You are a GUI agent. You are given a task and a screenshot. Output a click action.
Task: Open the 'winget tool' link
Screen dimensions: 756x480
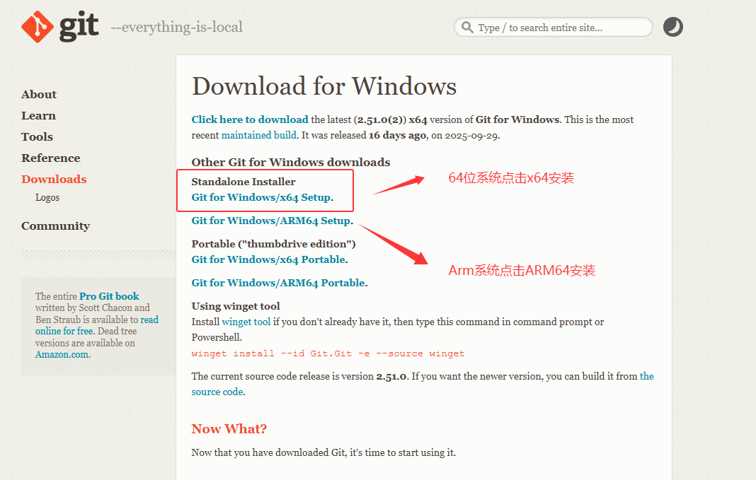246,322
